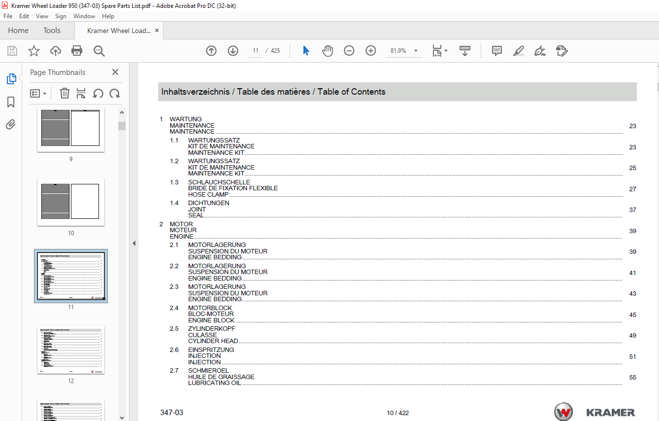Upload the file to cloud
Viewport: 659px width, 421px height.
pyautogui.click(x=56, y=51)
